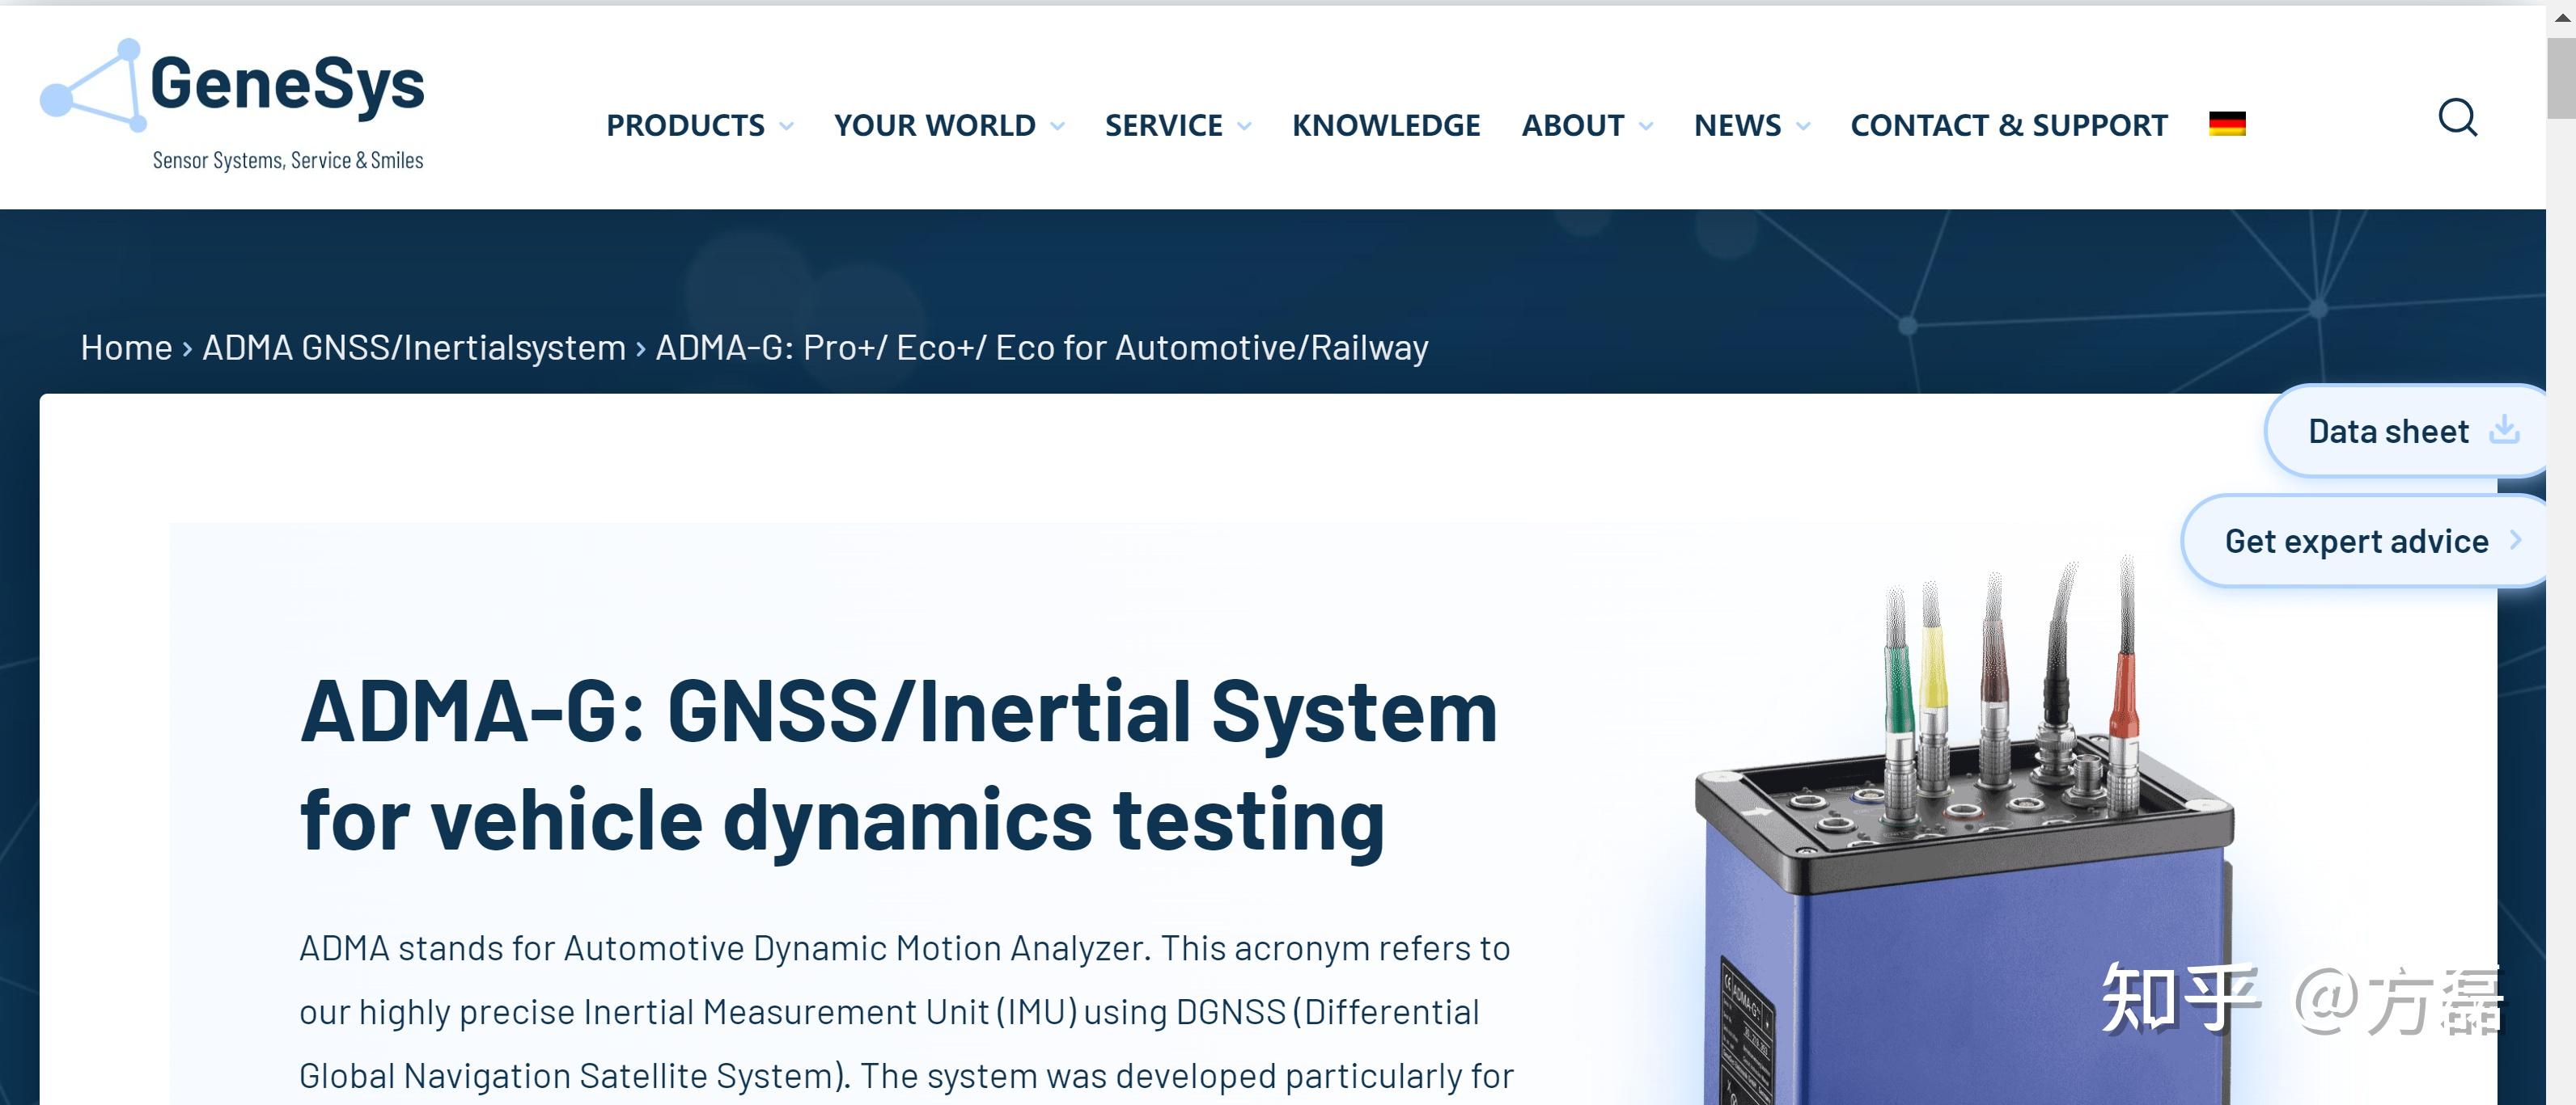Switch language via German flag icon
This screenshot has width=2576, height=1105.
coord(2226,124)
